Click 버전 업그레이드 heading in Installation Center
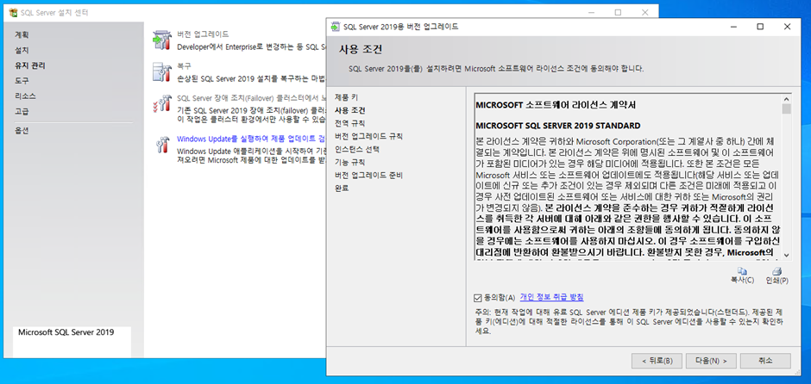This screenshot has width=811, height=384. pos(203,34)
